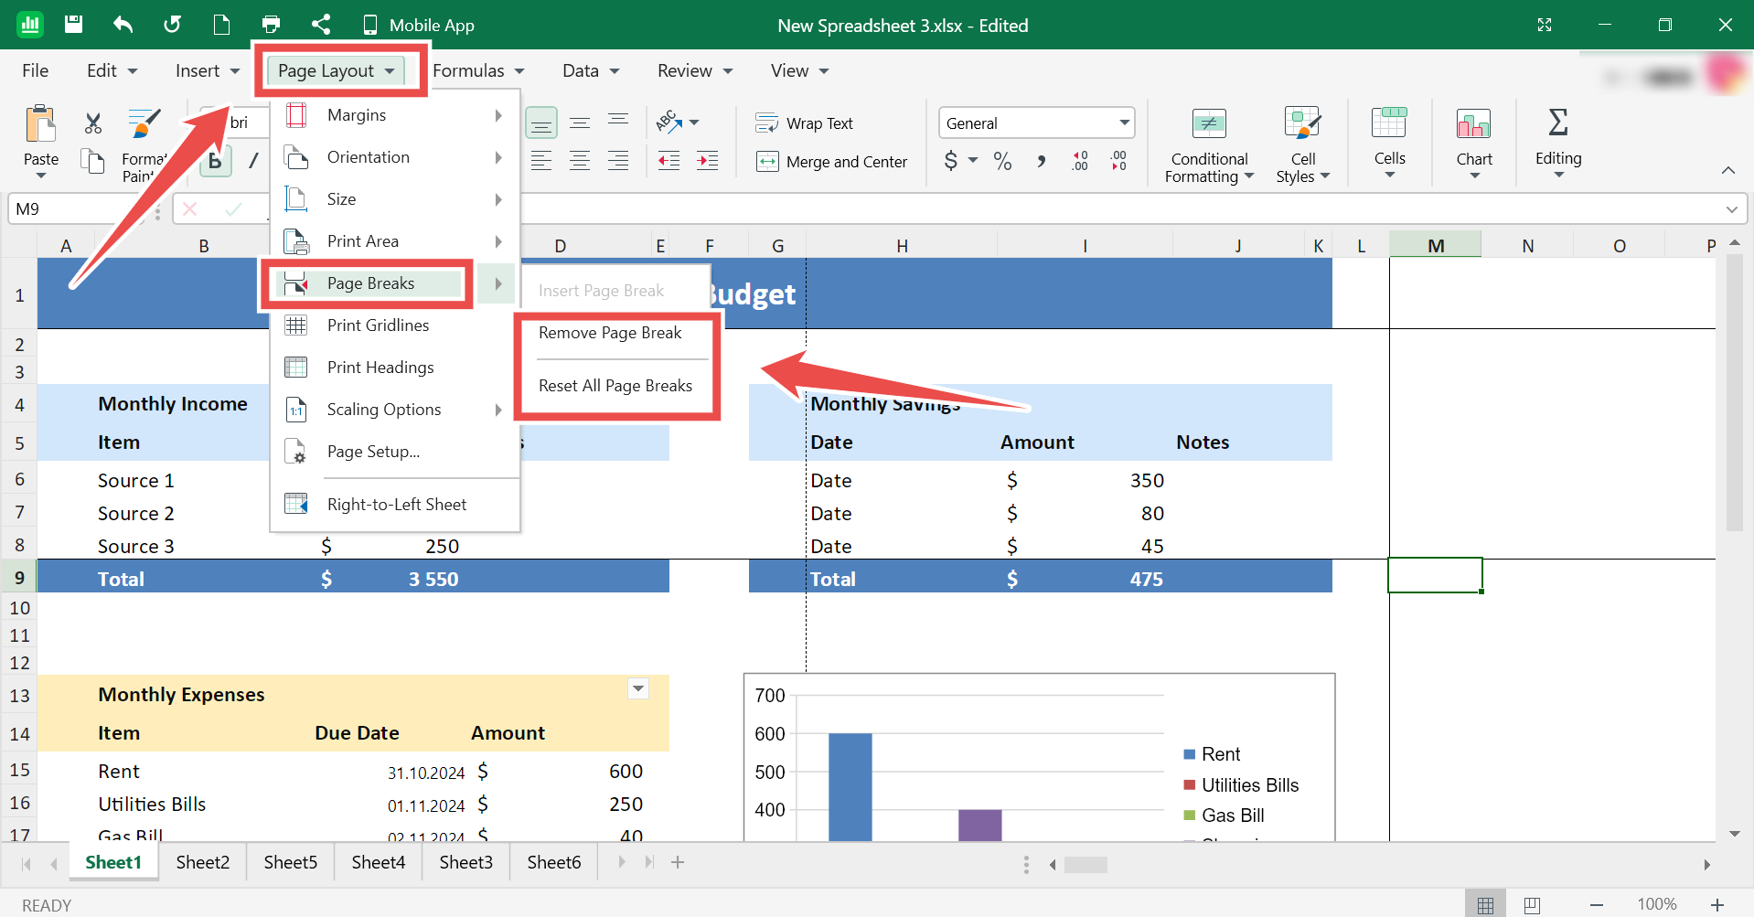Viewport: 1754px width, 917px height.
Task: Open the Review menu
Action: click(x=695, y=70)
